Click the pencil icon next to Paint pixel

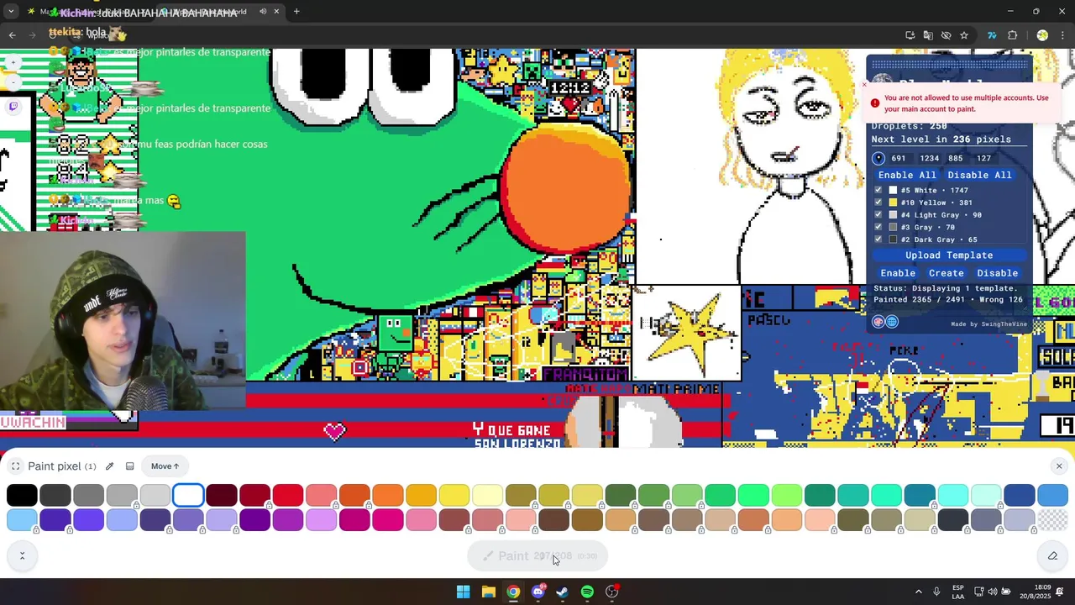point(109,466)
